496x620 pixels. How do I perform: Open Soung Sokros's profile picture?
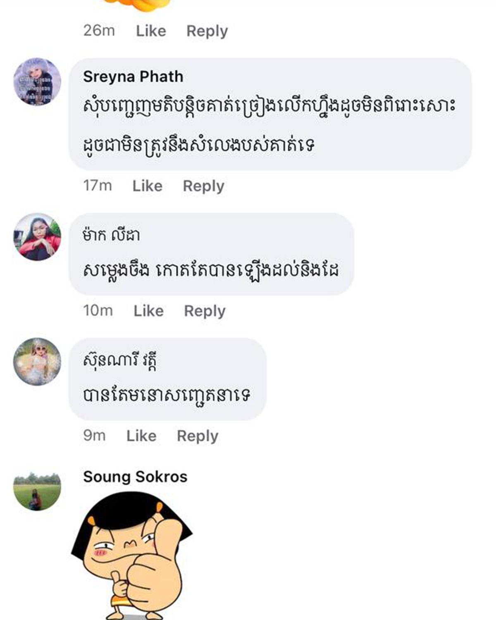[x=37, y=491]
